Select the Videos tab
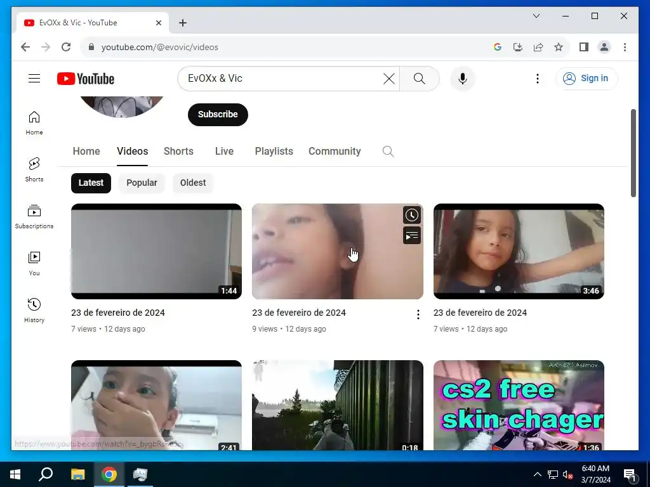The height and width of the screenshot is (487, 650). point(132,151)
